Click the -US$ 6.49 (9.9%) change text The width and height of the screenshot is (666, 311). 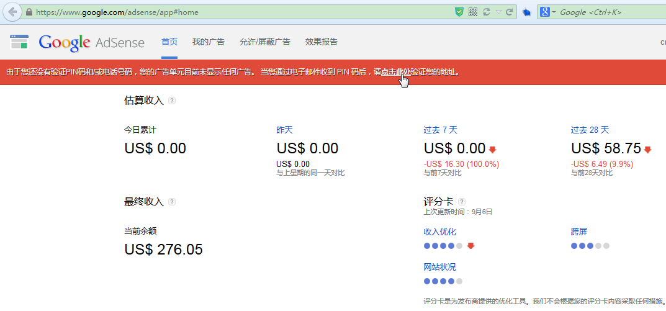point(602,165)
